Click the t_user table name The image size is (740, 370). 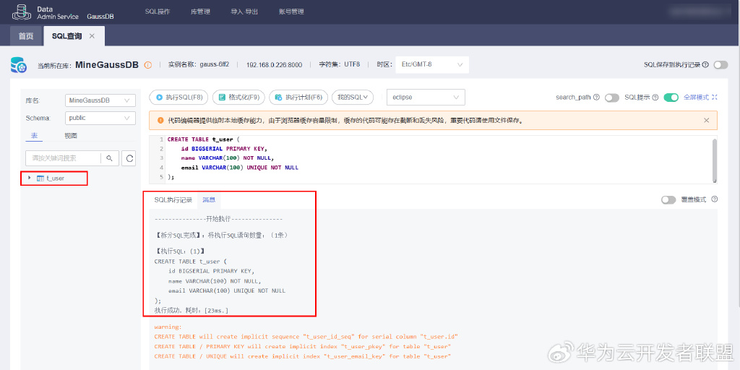56,178
